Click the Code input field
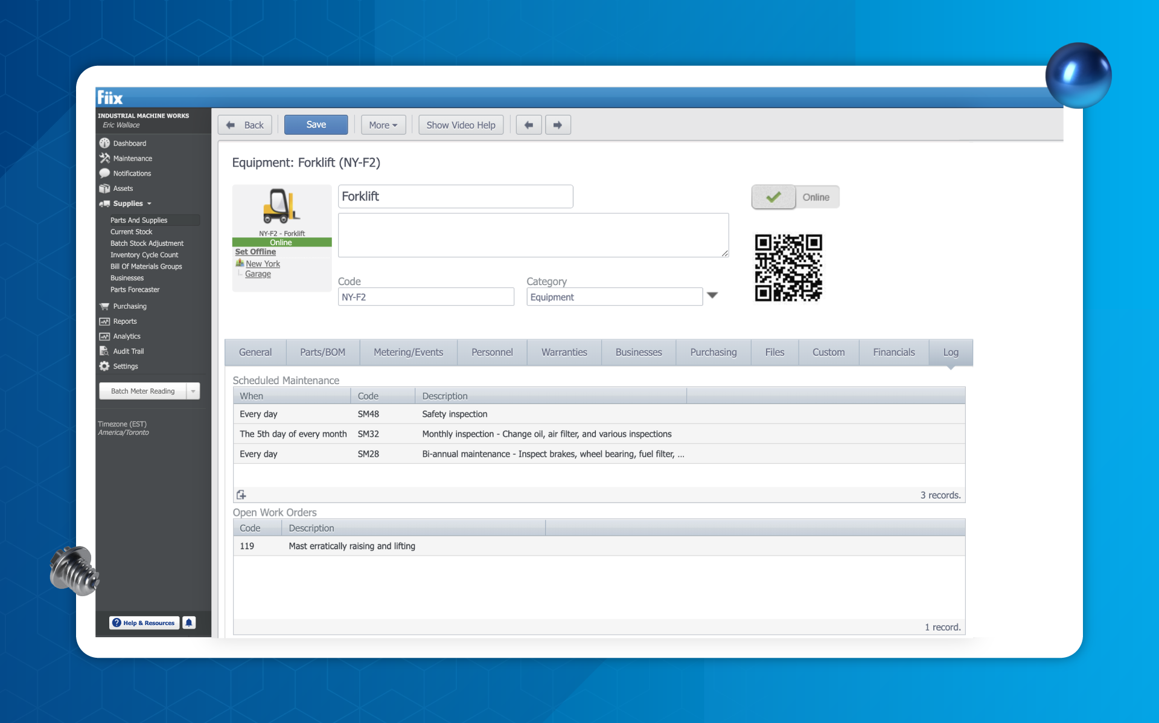Viewport: 1159px width, 723px height. 426,297
